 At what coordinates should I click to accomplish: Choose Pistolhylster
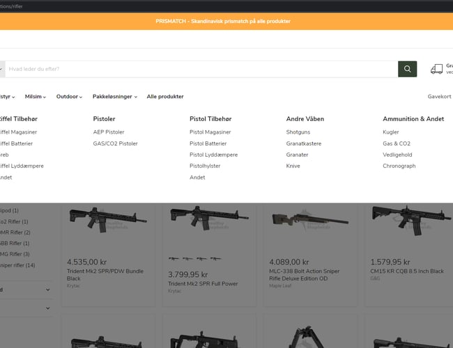(205, 166)
